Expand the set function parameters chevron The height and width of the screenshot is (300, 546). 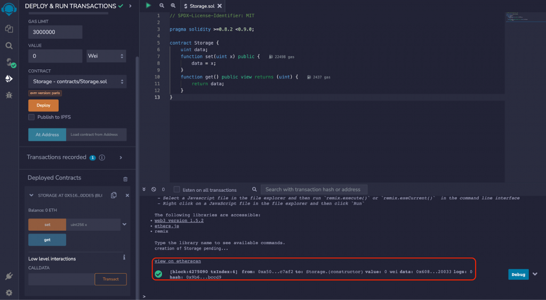pyautogui.click(x=124, y=224)
